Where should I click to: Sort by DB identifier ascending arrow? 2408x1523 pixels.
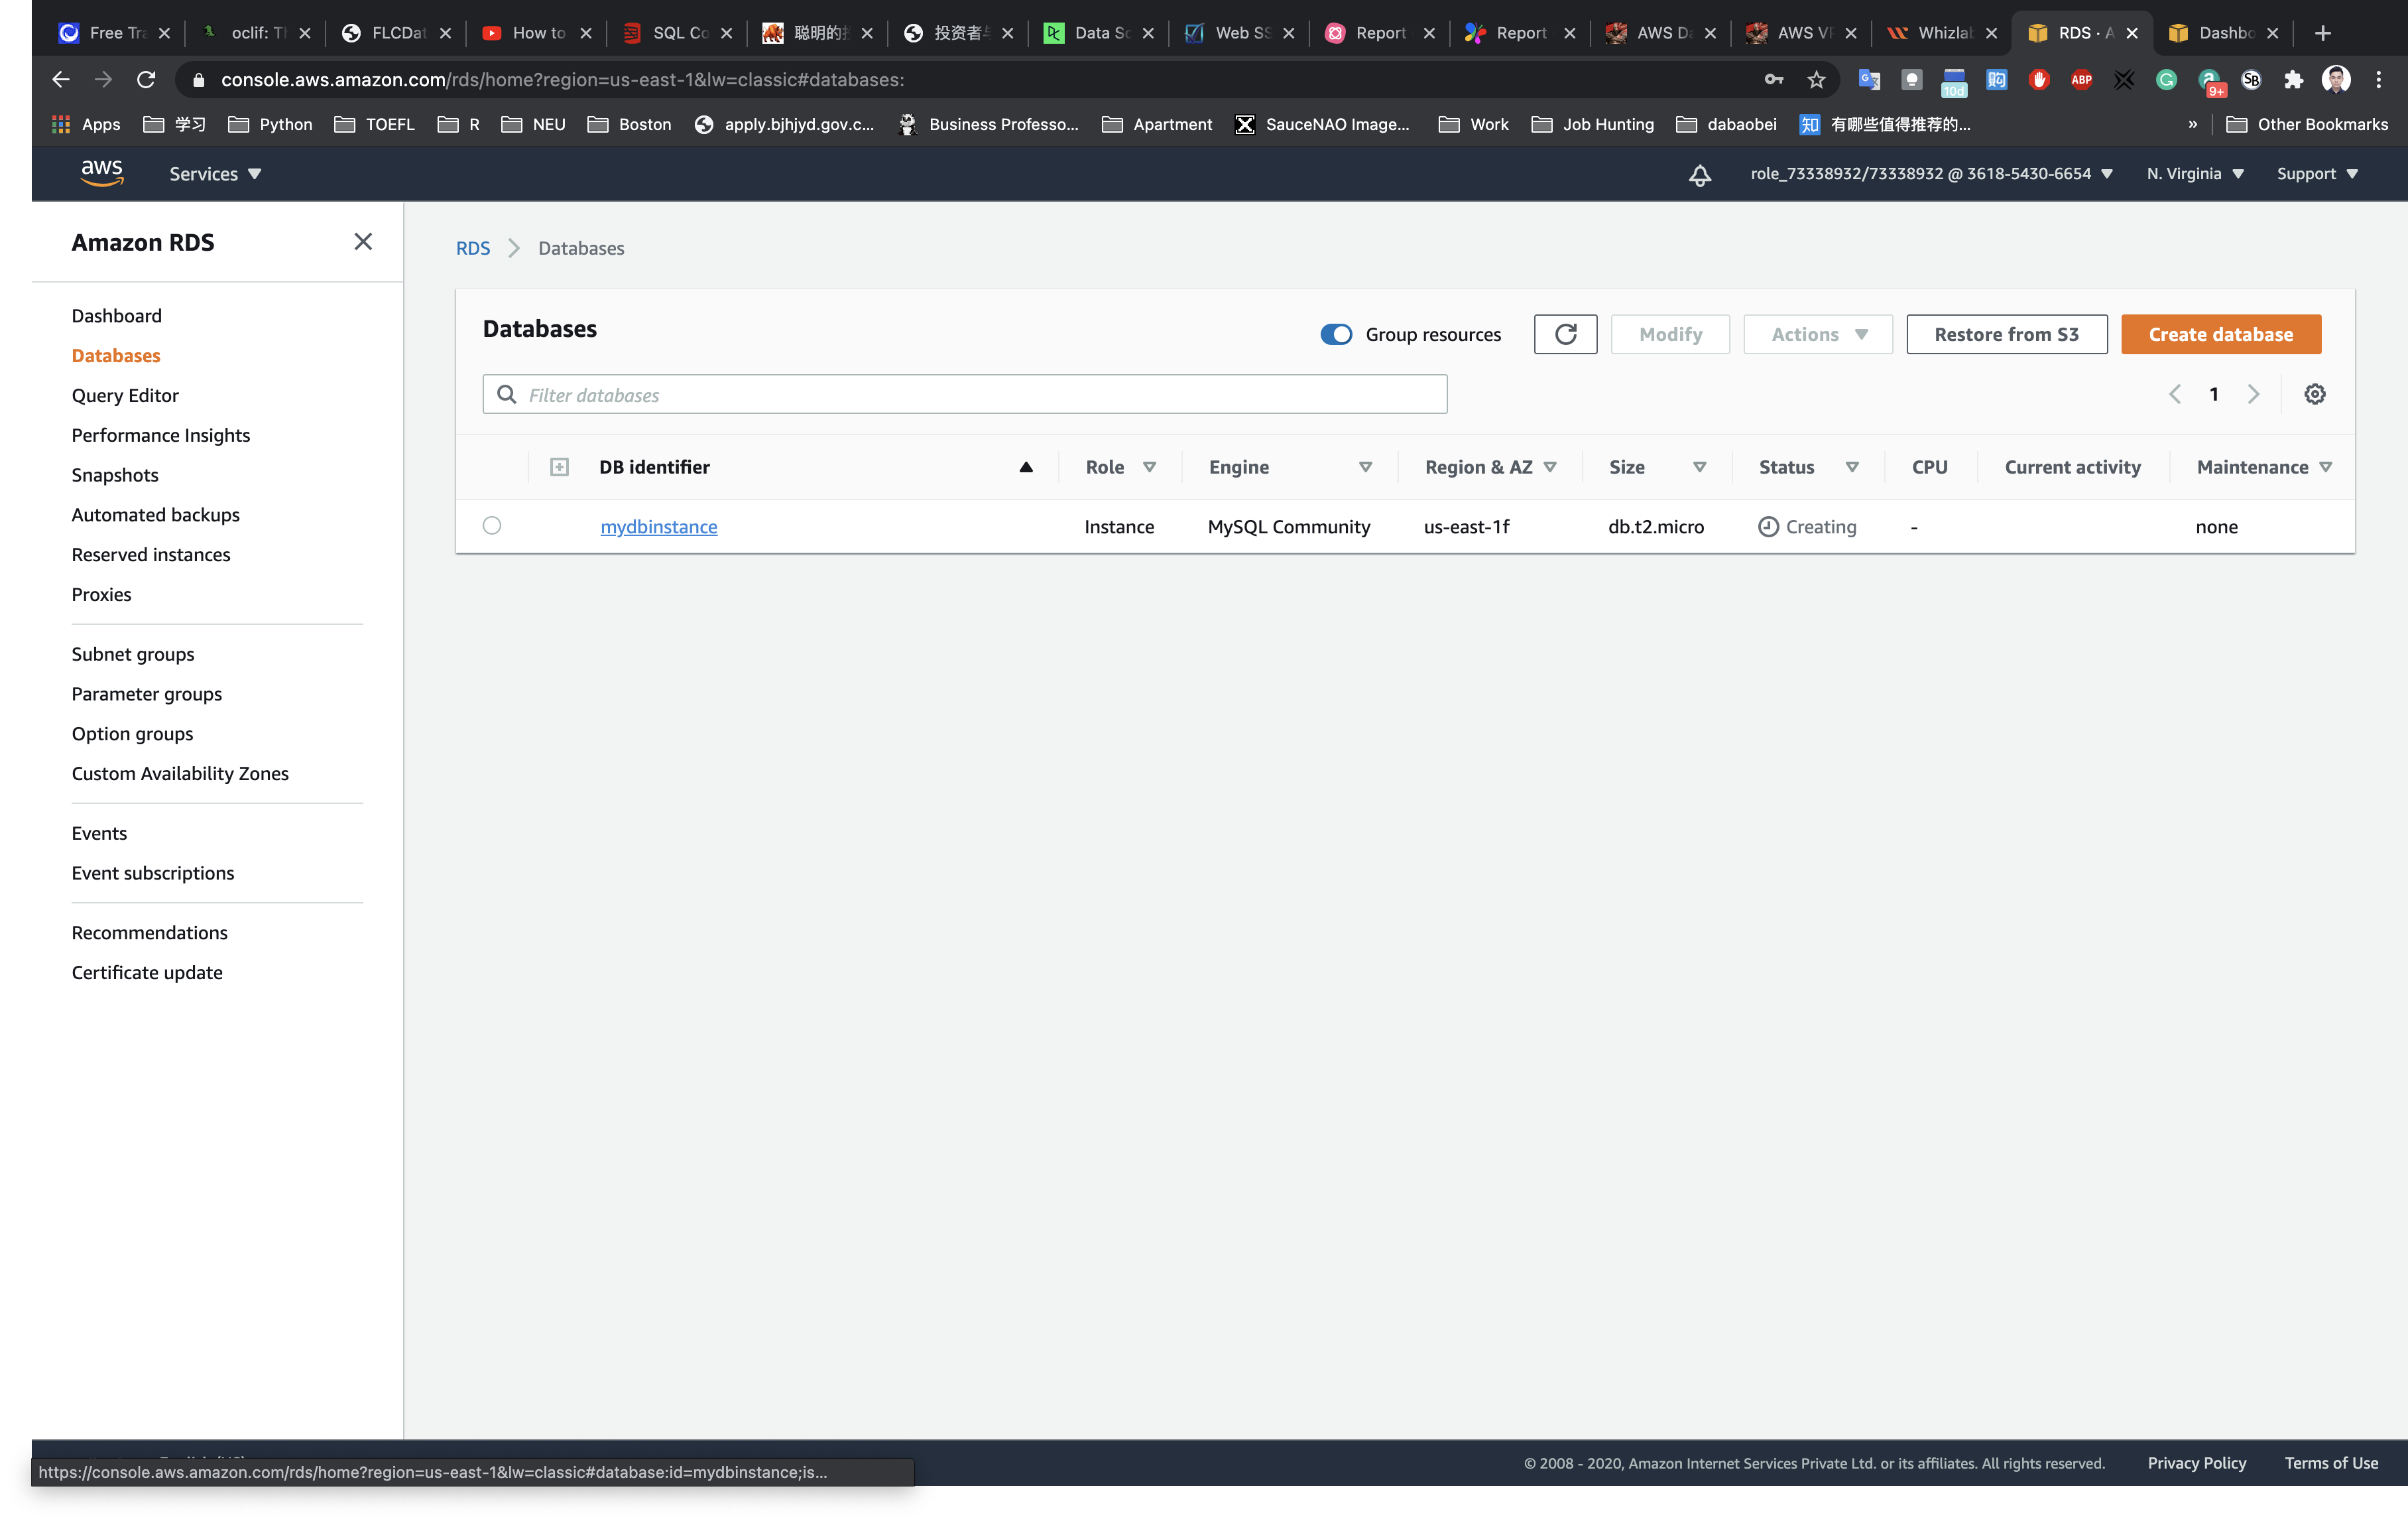pos(1025,467)
